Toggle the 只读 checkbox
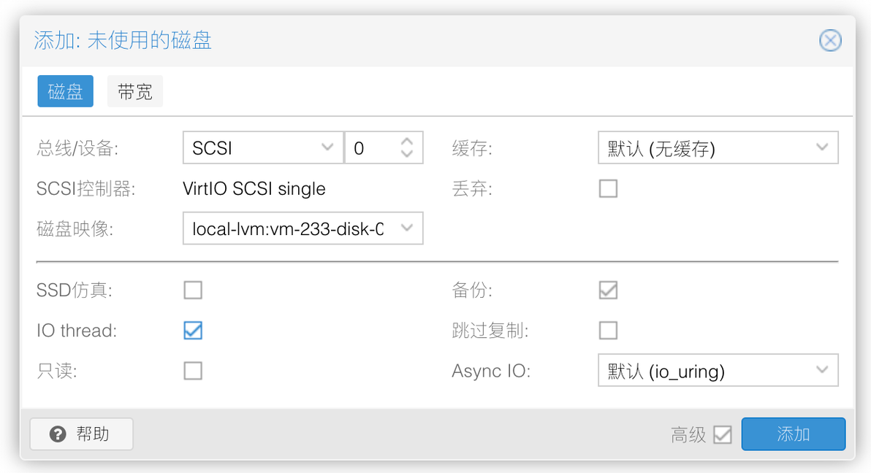Image resolution: width=871 pixels, height=473 pixels. (x=193, y=371)
